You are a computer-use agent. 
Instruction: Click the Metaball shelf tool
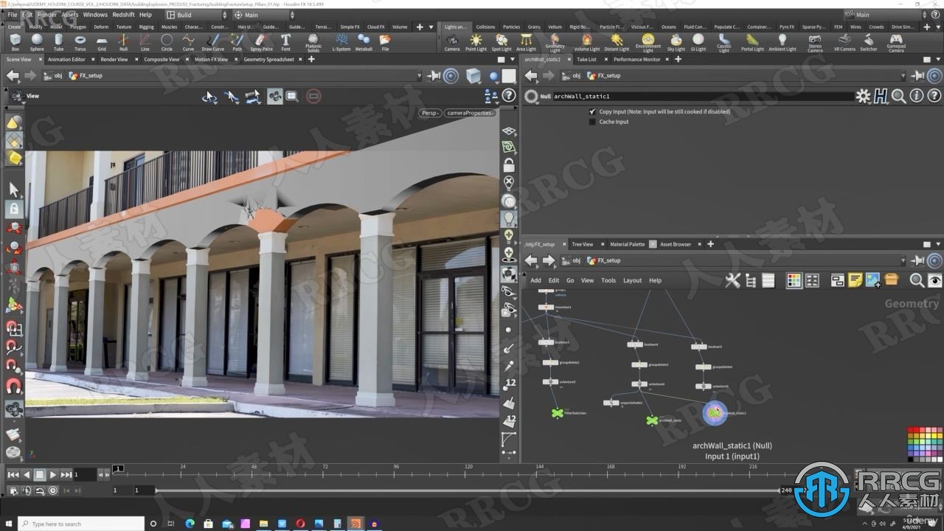pyautogui.click(x=364, y=42)
